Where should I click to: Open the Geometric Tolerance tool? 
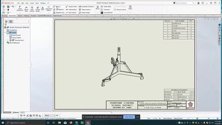[x=86, y=7]
